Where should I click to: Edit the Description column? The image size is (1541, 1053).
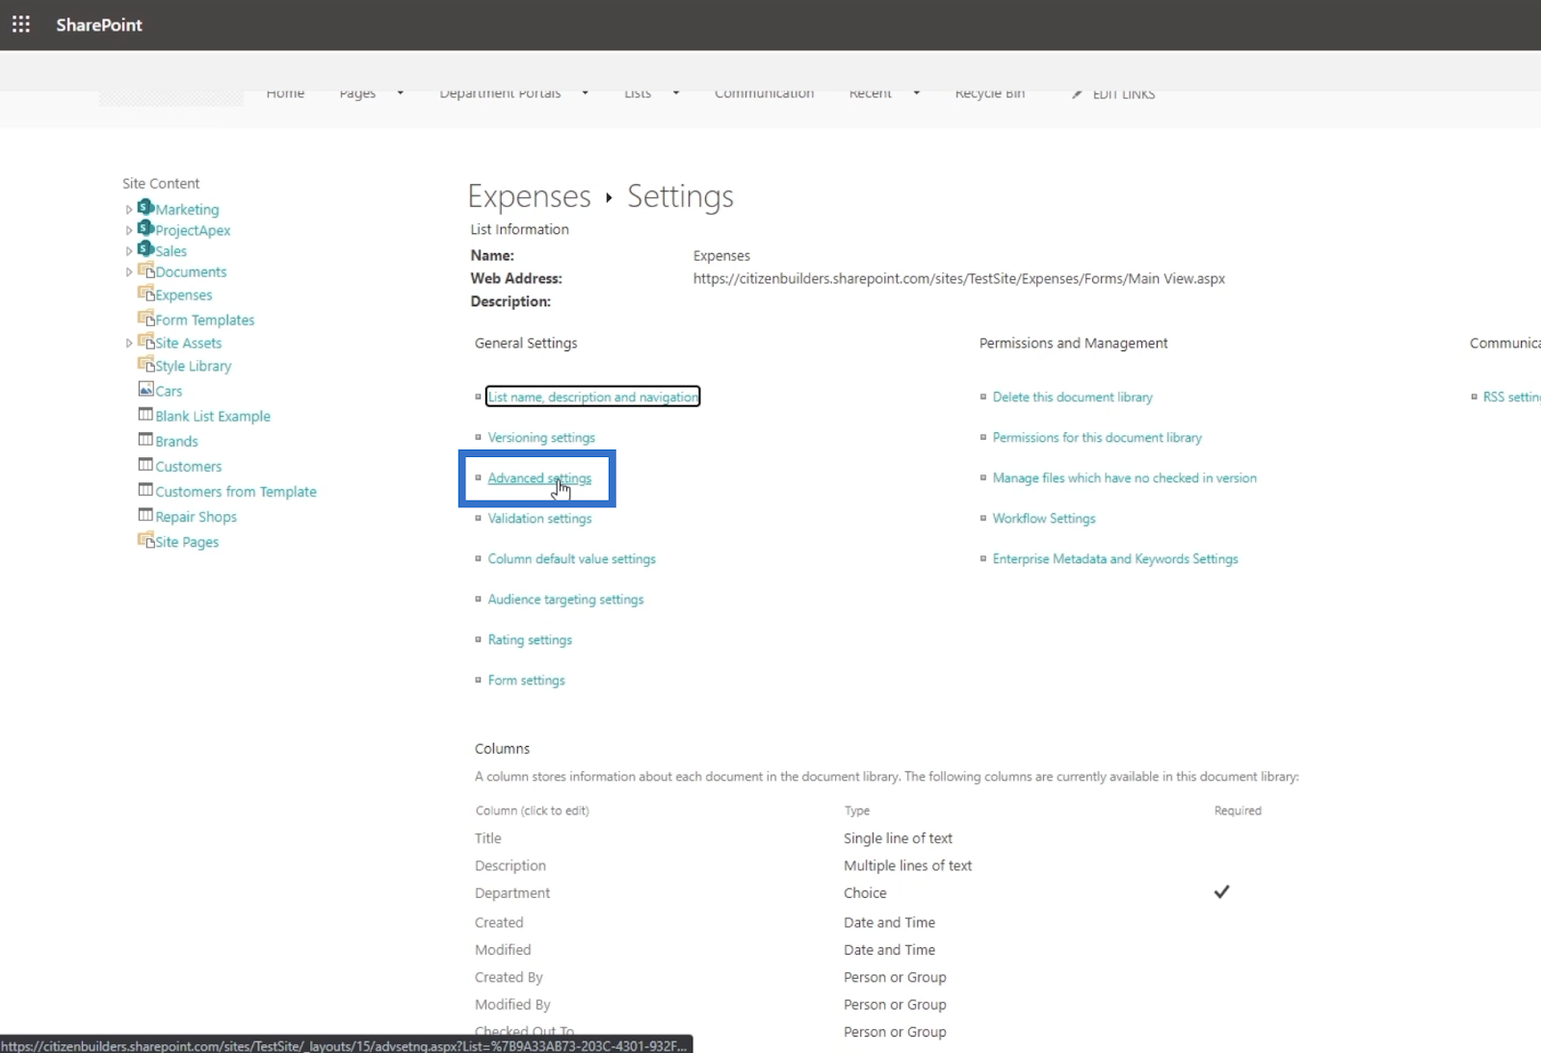coord(509,865)
